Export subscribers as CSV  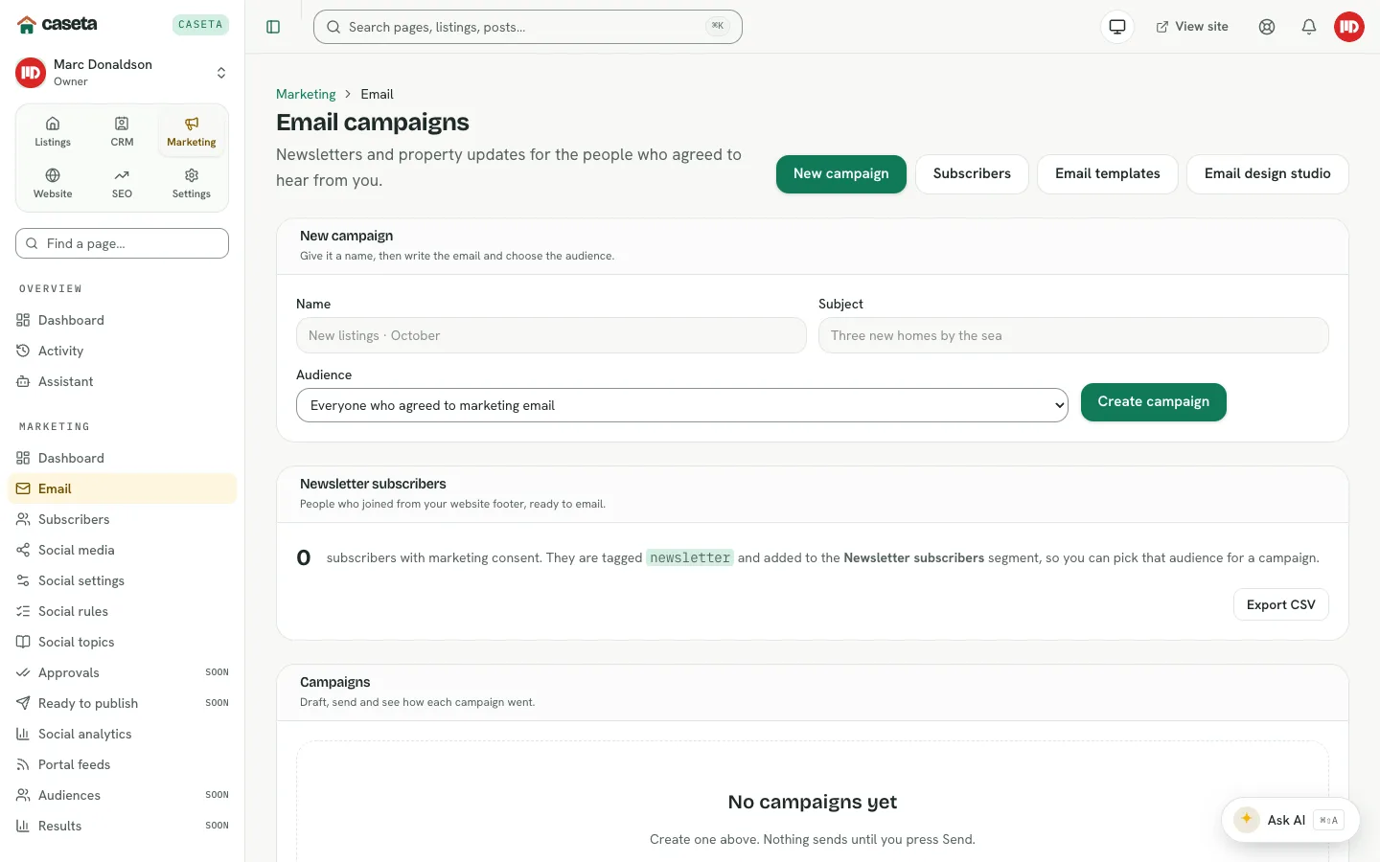(1281, 604)
